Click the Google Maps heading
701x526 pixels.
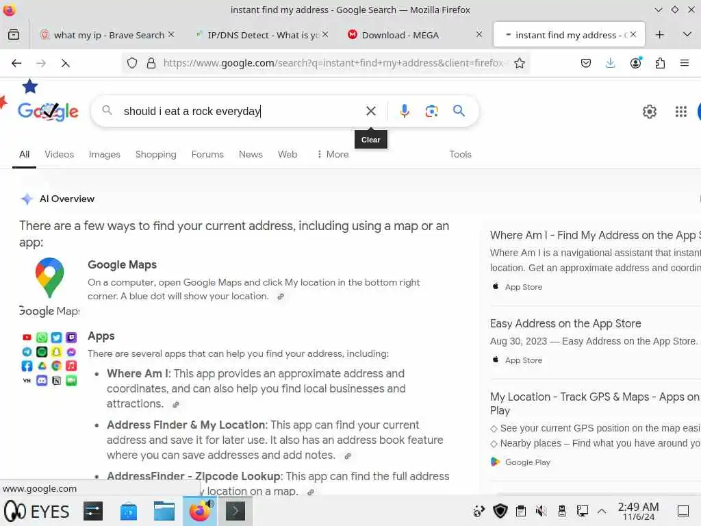pos(122,265)
